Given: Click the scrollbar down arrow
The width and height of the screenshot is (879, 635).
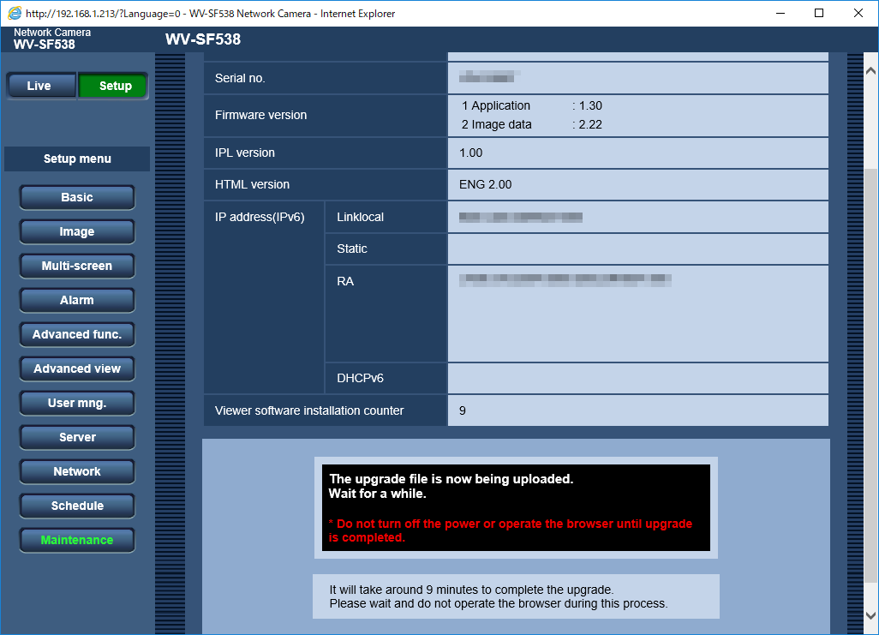Looking at the screenshot, I should tap(870, 615).
